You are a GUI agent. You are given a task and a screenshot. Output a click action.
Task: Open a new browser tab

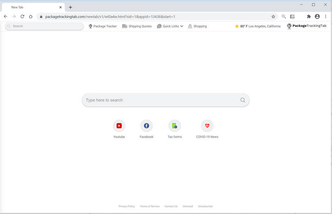70,7
